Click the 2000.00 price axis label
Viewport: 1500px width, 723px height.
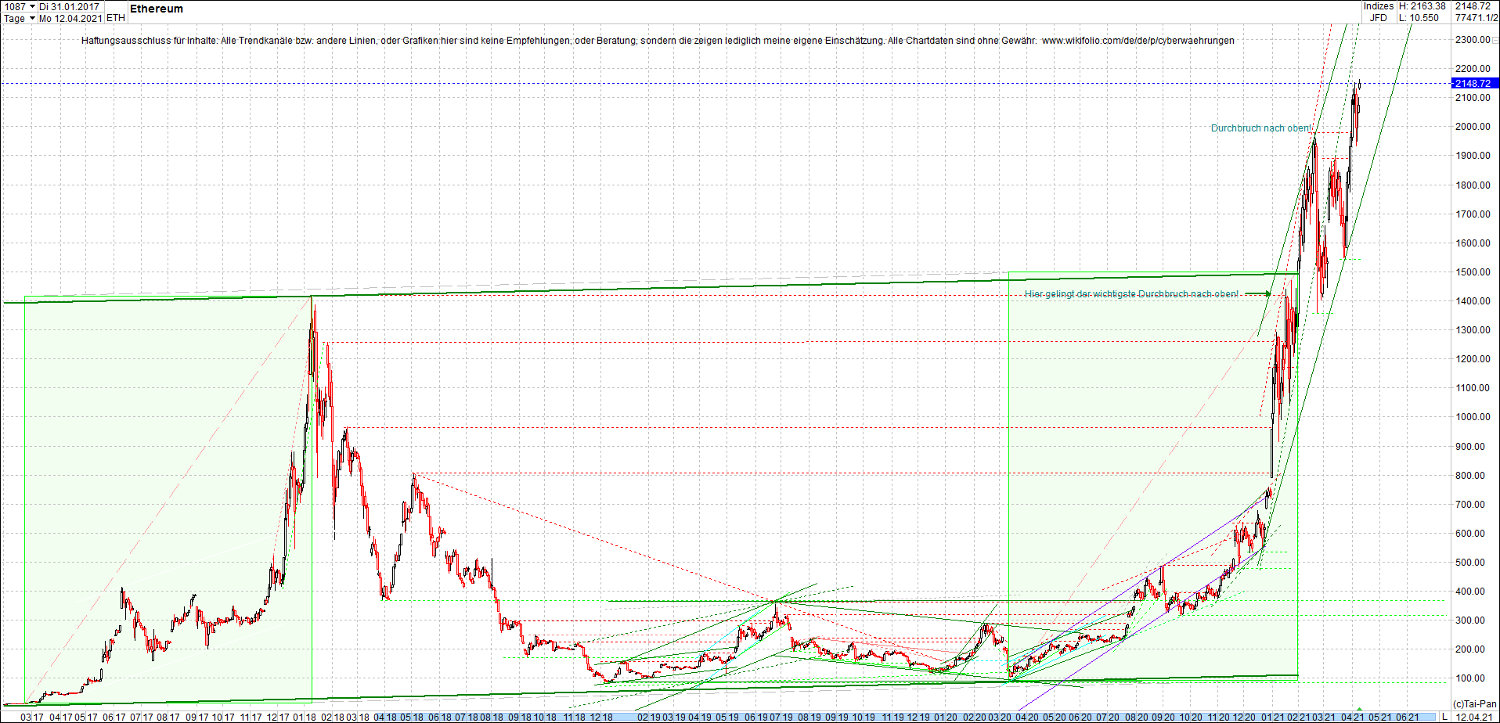point(1473,127)
